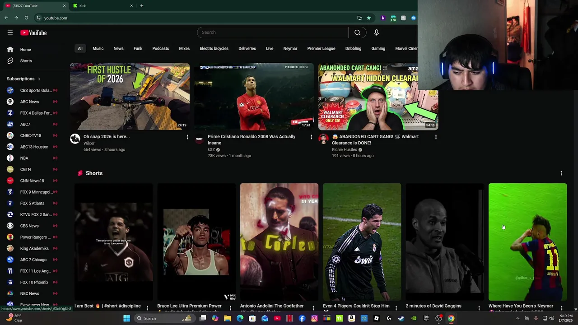Screen dimensions: 578x325
Task: Open Shorts shelf three-dot menu
Action: click(x=561, y=173)
